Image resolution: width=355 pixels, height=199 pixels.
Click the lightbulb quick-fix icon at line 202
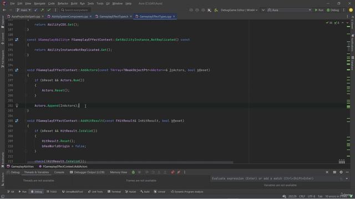click(17, 106)
